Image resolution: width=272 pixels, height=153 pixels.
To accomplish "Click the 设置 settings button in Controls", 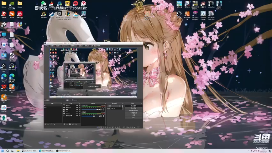I will [x=134, y=115].
